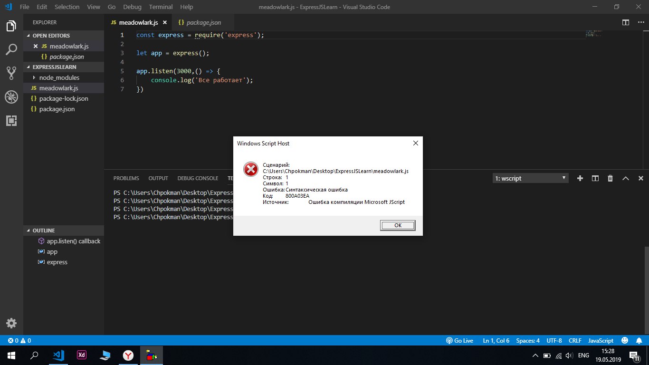This screenshot has height=365, width=649.
Task: Change line endings via CRLF indicator
Action: click(x=575, y=341)
